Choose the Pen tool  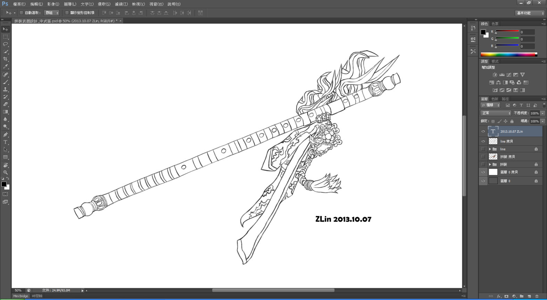click(x=6, y=135)
